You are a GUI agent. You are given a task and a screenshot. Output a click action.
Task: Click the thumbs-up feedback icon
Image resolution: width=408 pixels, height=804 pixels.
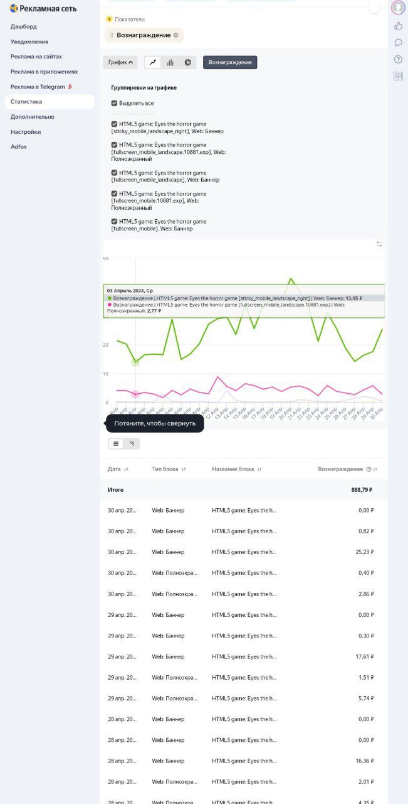(x=398, y=26)
